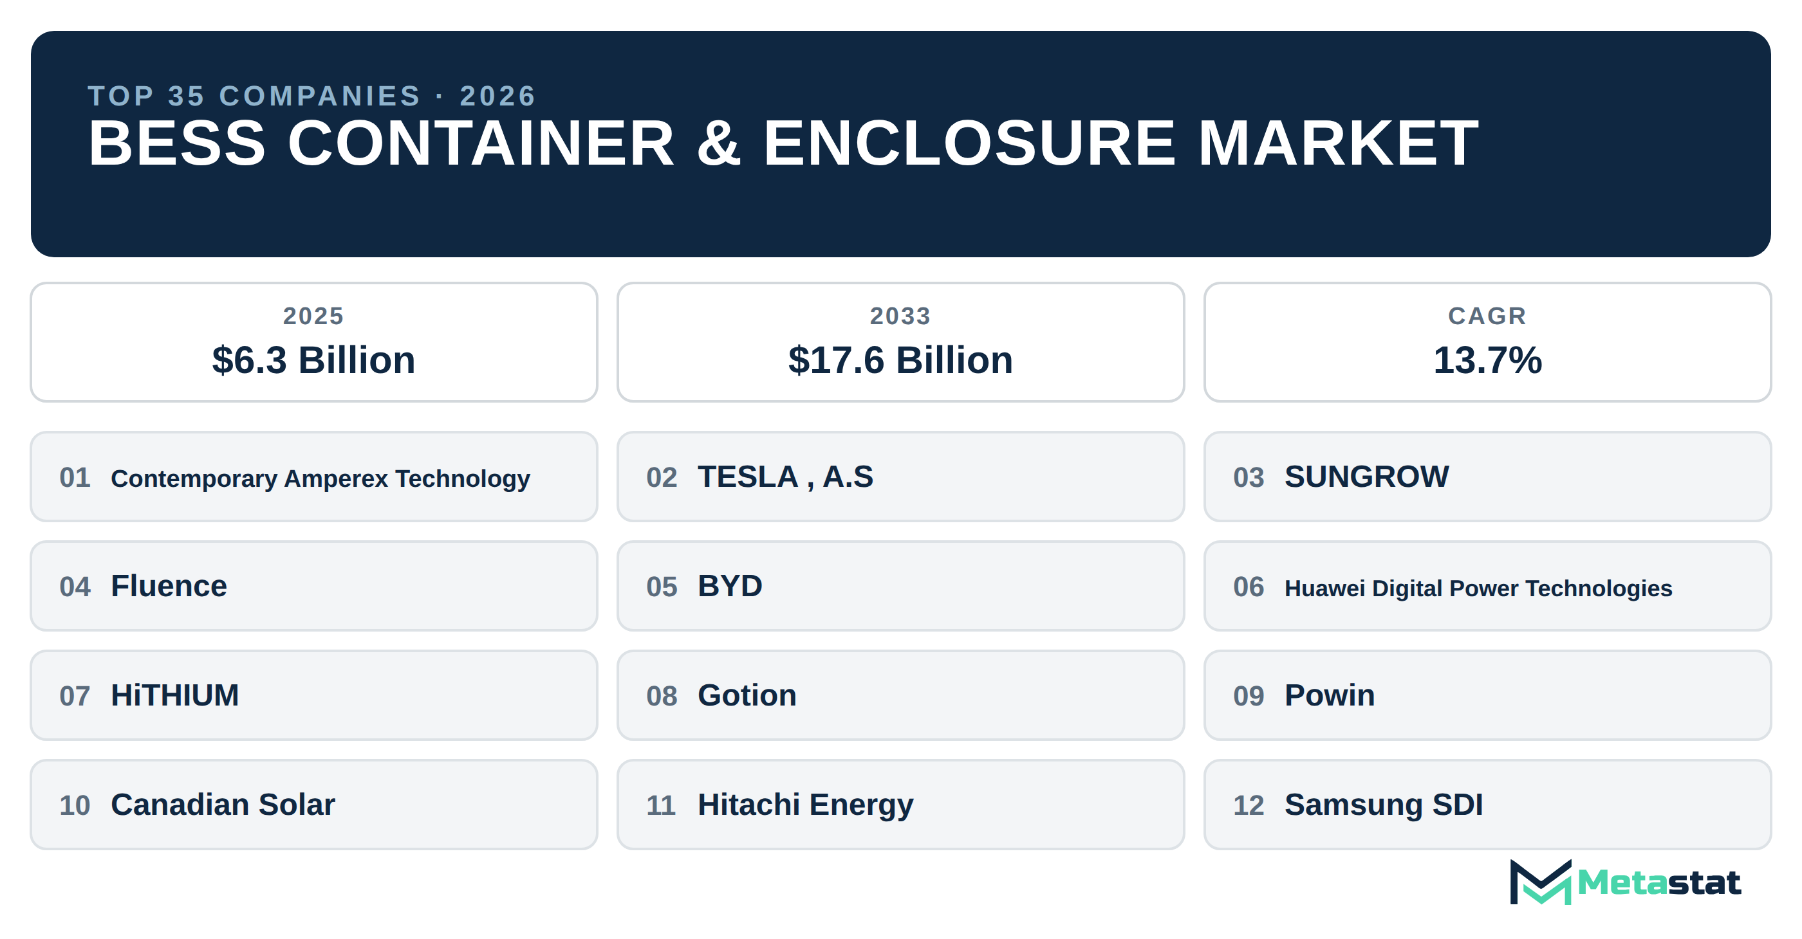Click the Metastat logo icon
This screenshot has height=939, width=1802.
1540,882
